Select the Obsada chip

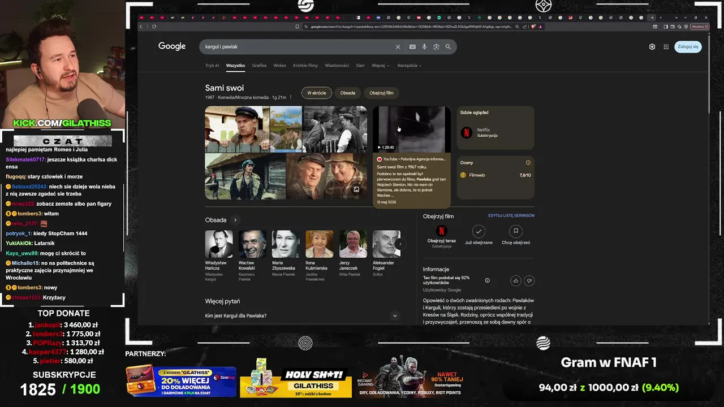pyautogui.click(x=348, y=93)
